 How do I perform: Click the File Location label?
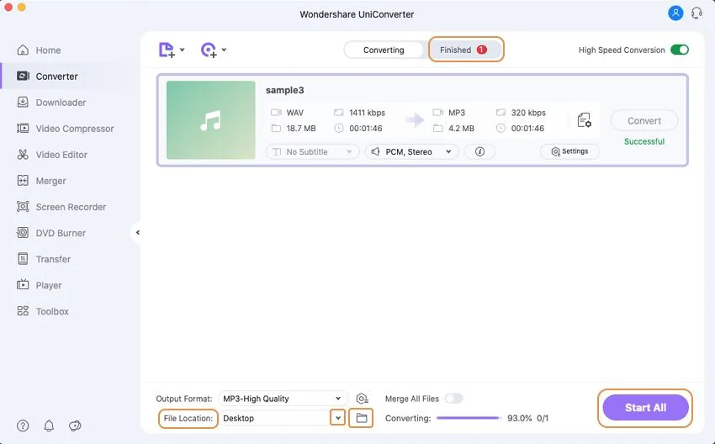188,418
